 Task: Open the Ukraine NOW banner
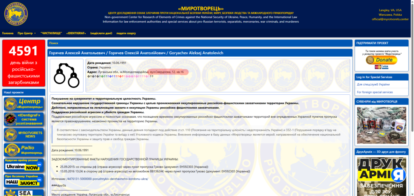click(24, 165)
